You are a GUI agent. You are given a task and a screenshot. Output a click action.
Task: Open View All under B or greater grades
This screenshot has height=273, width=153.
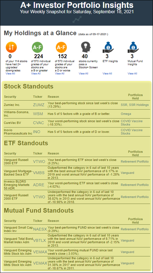click(36, 74)
